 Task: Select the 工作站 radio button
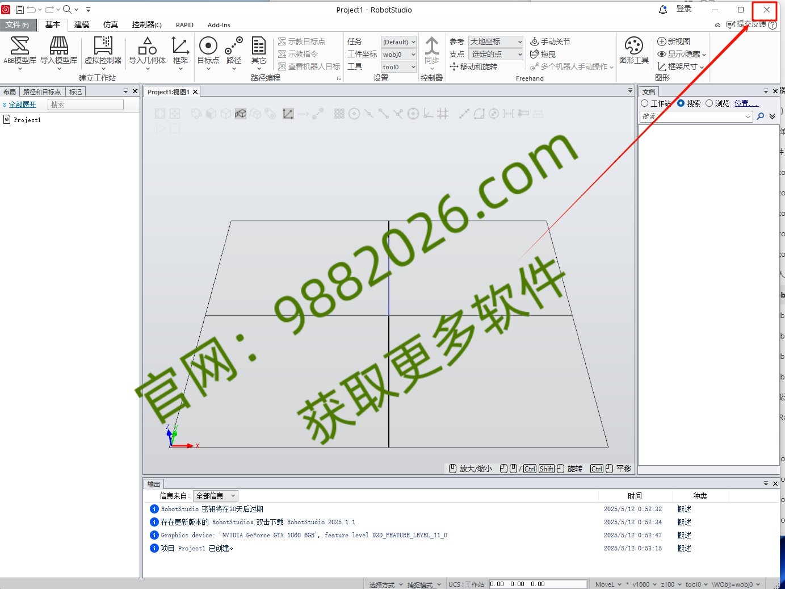(x=645, y=103)
